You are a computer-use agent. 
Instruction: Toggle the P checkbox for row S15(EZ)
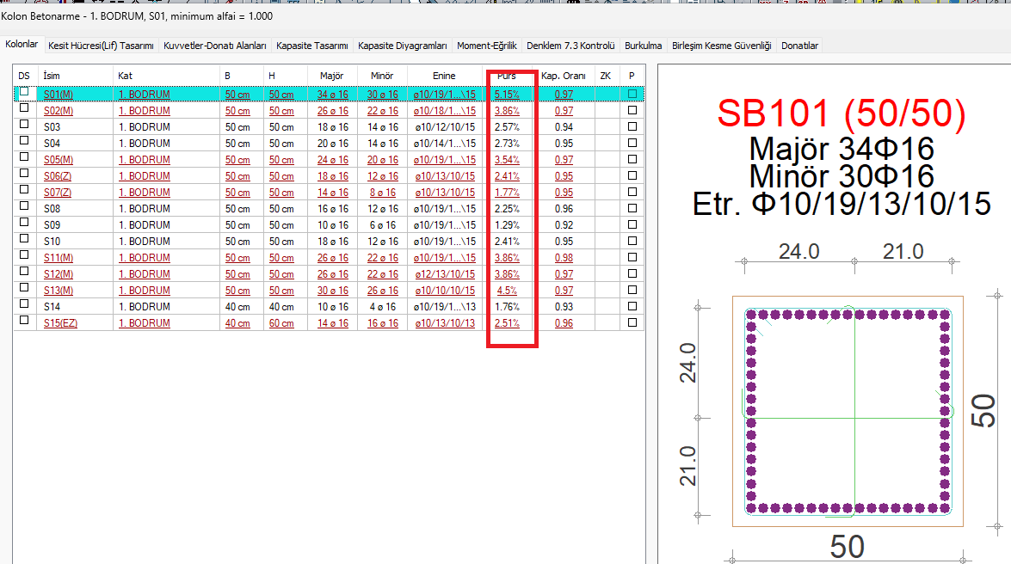[632, 323]
